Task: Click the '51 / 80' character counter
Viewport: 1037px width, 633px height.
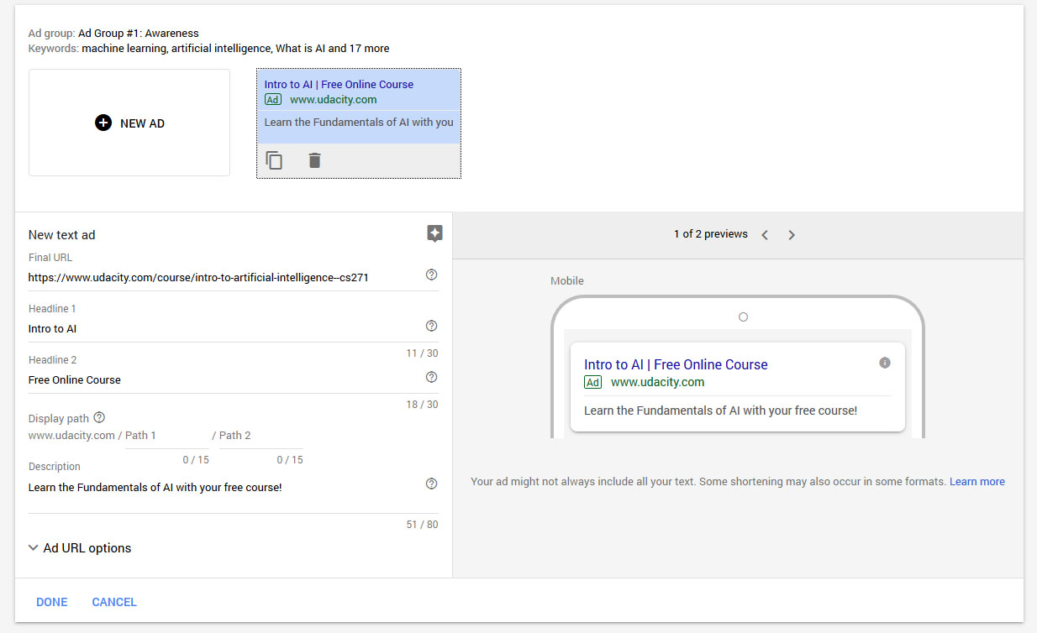Action: click(422, 525)
